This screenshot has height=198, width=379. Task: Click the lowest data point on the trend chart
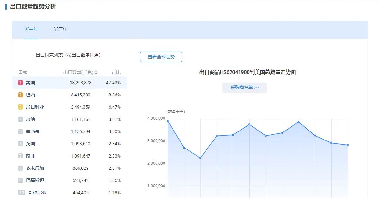tap(200, 158)
